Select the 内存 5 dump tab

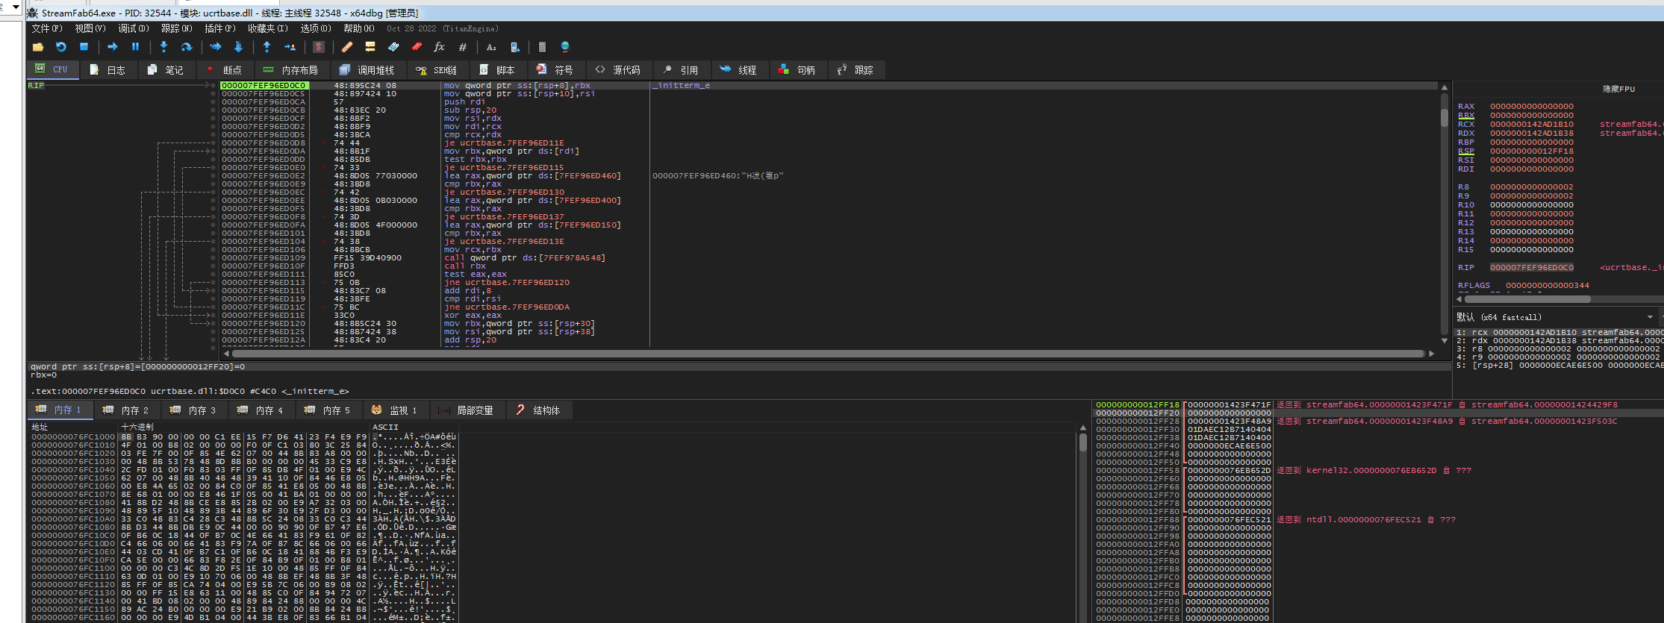pos(328,410)
